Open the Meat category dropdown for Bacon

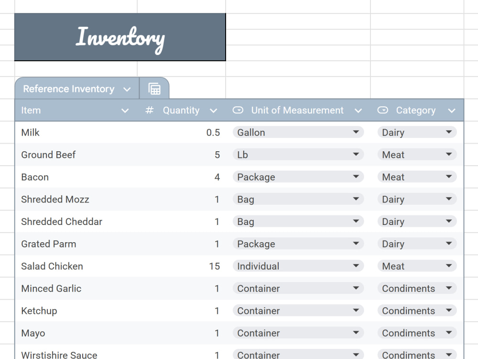417,177
